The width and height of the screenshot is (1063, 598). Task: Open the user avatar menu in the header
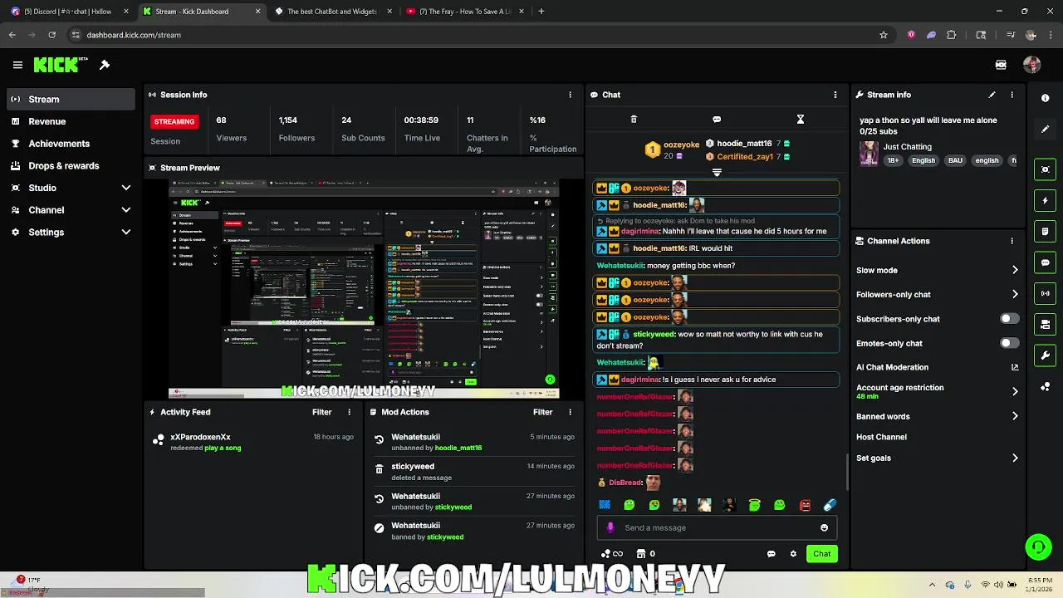[1032, 65]
